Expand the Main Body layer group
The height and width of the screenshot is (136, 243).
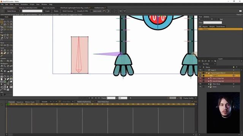208,84
